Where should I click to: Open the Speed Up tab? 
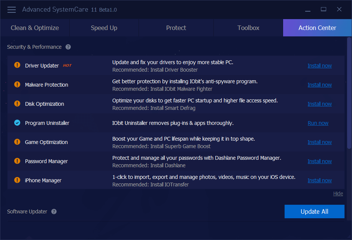tap(104, 28)
